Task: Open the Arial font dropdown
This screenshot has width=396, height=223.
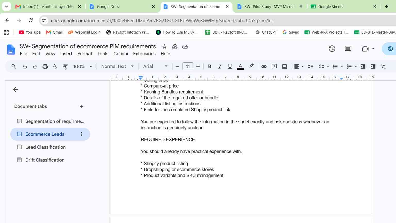Action: click(x=155, y=66)
